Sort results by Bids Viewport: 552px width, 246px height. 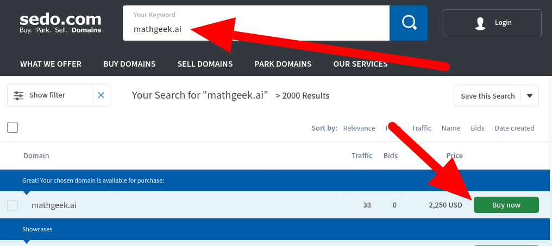(x=478, y=128)
